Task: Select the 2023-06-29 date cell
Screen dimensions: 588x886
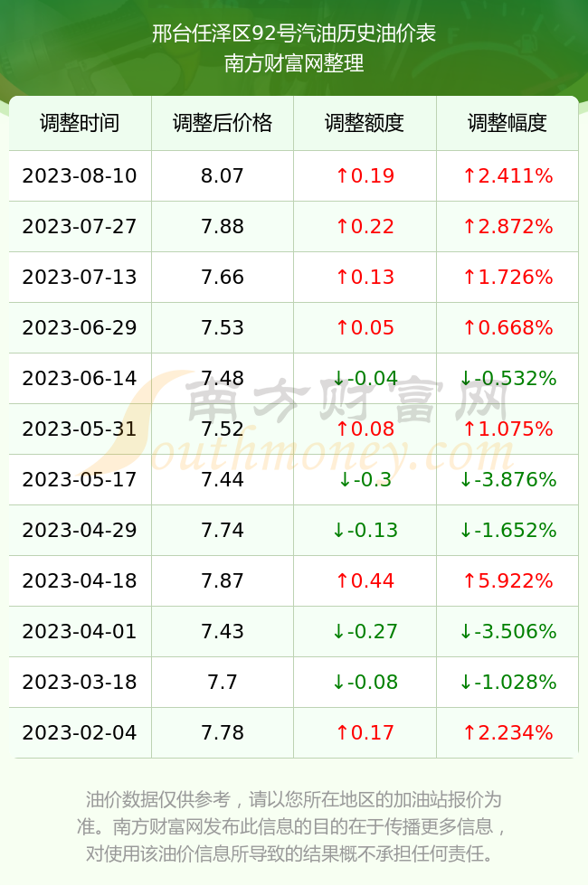Action: pos(80,327)
